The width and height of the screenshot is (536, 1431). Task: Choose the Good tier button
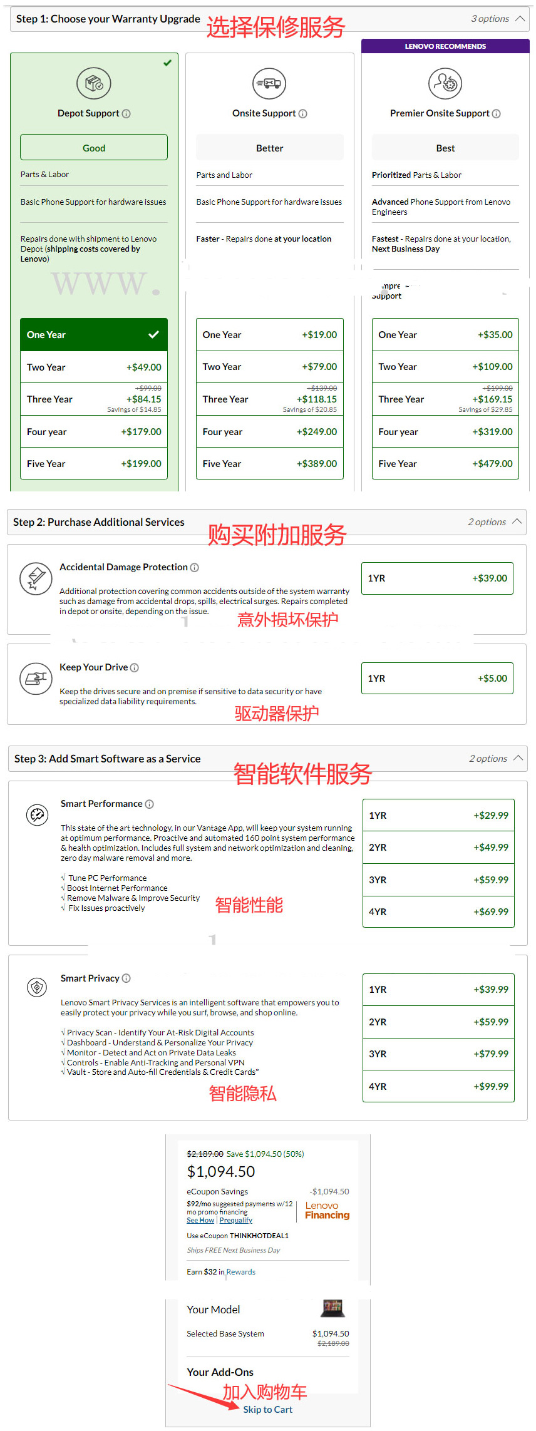point(94,147)
